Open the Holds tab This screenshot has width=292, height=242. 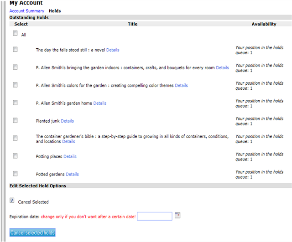55,11
